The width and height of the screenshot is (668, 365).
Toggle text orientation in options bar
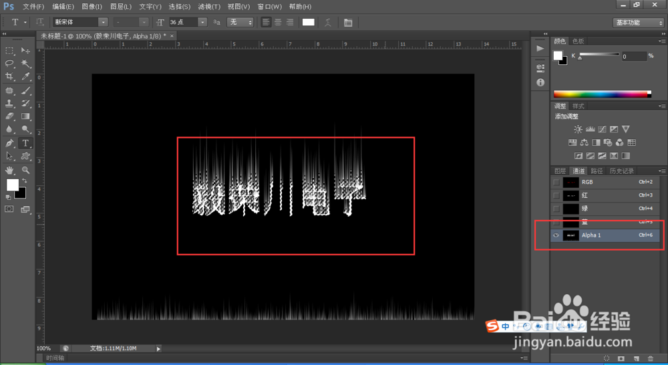coord(39,22)
